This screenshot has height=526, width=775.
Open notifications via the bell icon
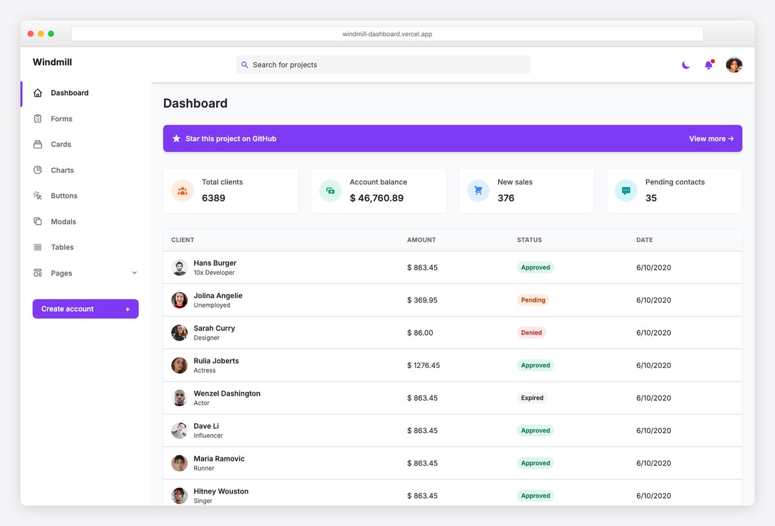[708, 65]
